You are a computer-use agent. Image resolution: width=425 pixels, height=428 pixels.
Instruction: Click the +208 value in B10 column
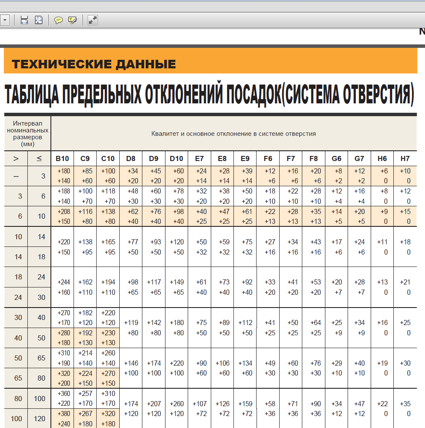click(x=64, y=211)
